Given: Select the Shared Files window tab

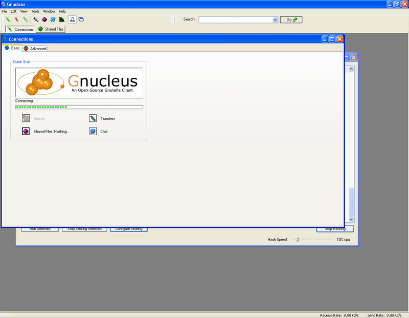Looking at the screenshot, I should click(51, 29).
